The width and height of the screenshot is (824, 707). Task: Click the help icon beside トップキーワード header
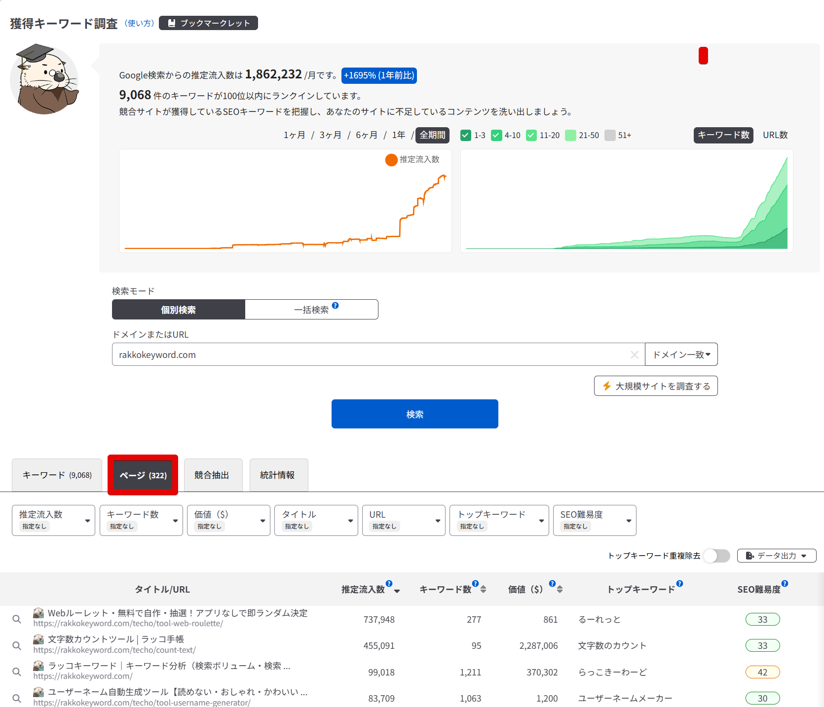click(x=679, y=584)
